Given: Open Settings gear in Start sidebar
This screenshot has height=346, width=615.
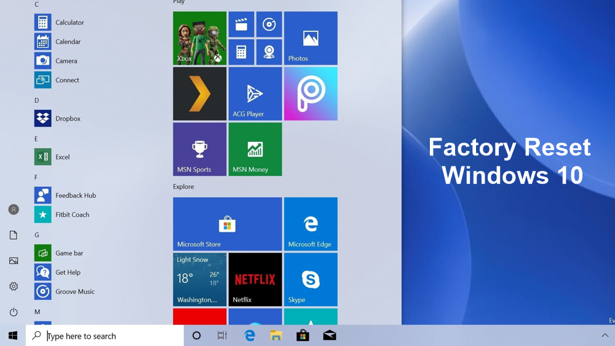Looking at the screenshot, I should click(x=14, y=286).
